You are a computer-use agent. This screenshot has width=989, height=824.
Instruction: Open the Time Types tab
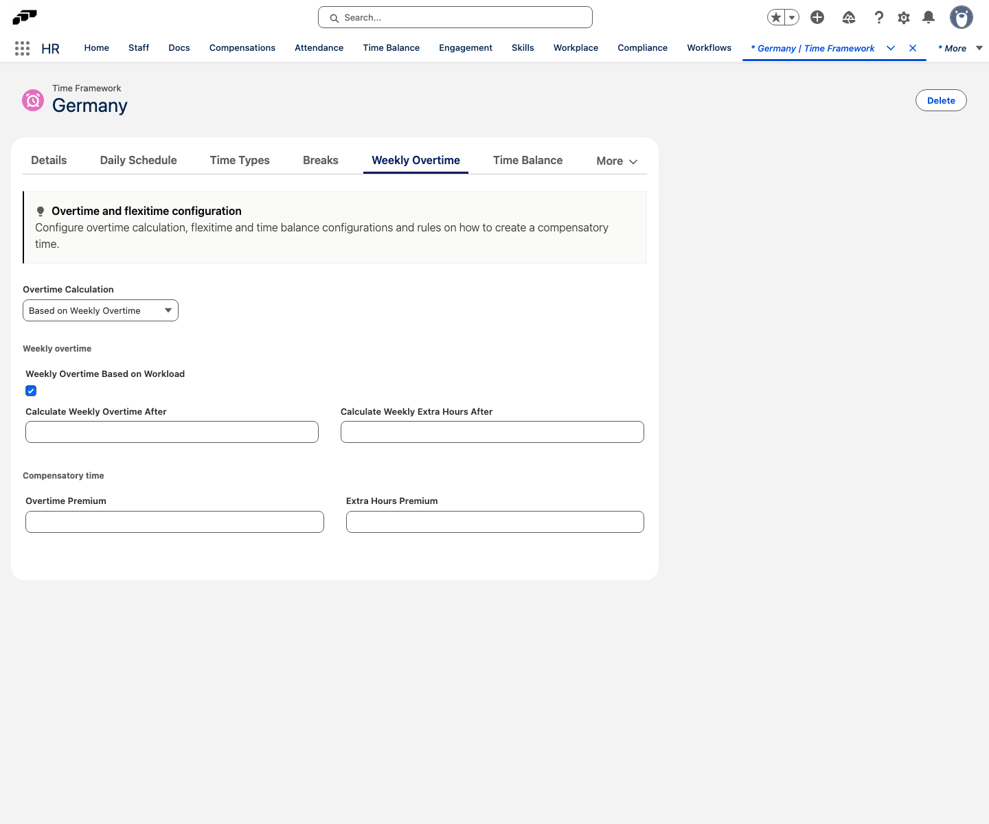point(240,160)
